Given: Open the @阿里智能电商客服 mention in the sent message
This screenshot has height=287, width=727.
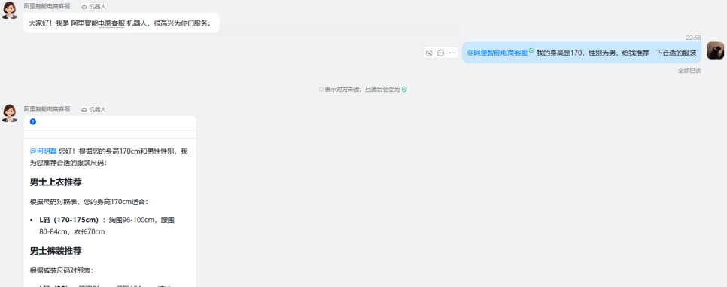Looking at the screenshot, I should 497,53.
